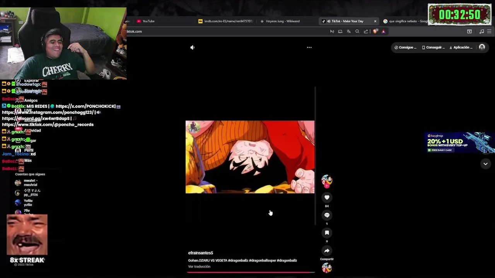Click the leftmost address bar icon

click(x=332, y=32)
